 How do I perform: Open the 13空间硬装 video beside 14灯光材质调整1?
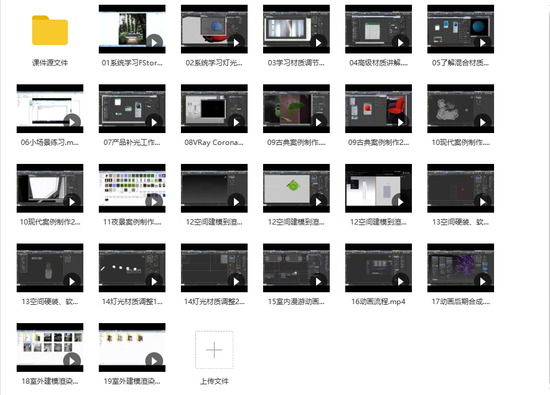(x=50, y=267)
